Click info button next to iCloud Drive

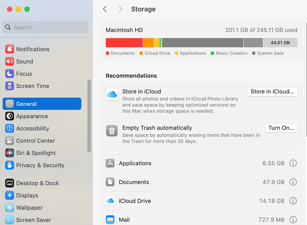tap(293, 201)
